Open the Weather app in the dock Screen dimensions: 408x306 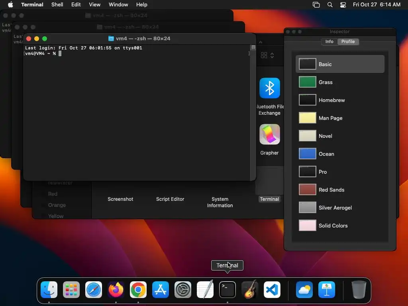(x=304, y=290)
